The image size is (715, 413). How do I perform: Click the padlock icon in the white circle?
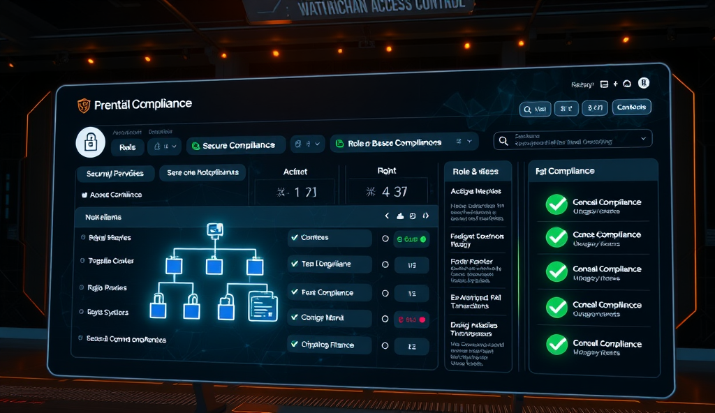click(90, 142)
